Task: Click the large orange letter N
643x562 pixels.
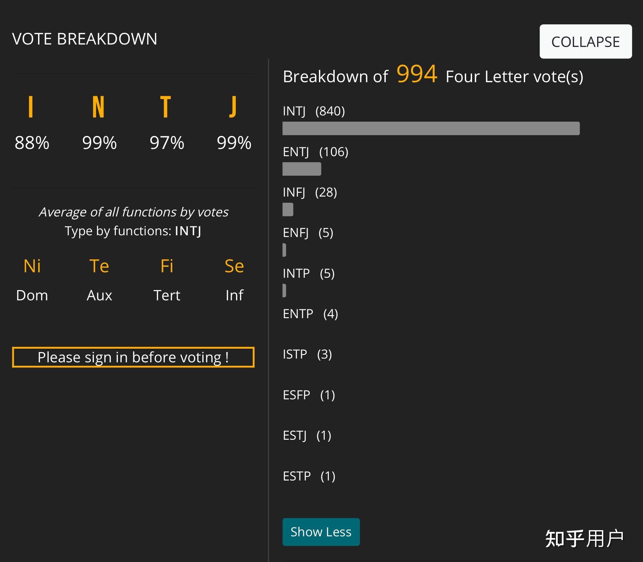Action: click(98, 107)
